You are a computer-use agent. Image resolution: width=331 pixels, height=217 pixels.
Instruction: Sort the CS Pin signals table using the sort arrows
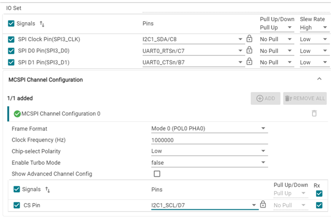[x=48, y=190]
